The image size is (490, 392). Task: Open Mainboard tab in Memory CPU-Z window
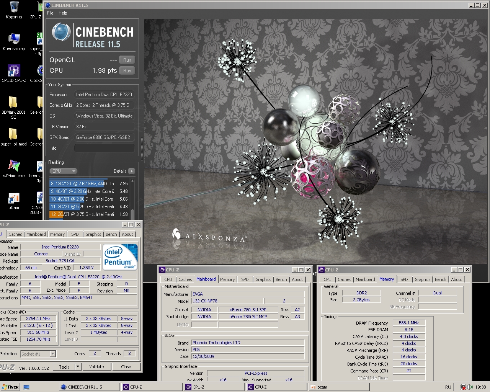365,279
